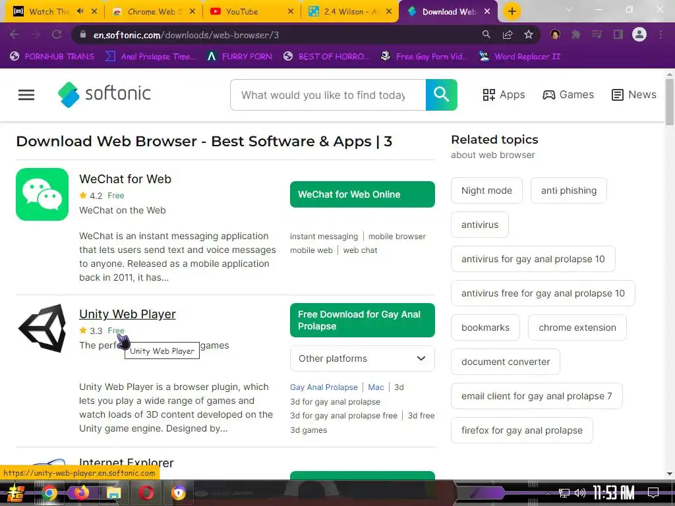Open the Games controller icon
Screen dimensions: 675x506
coord(548,95)
